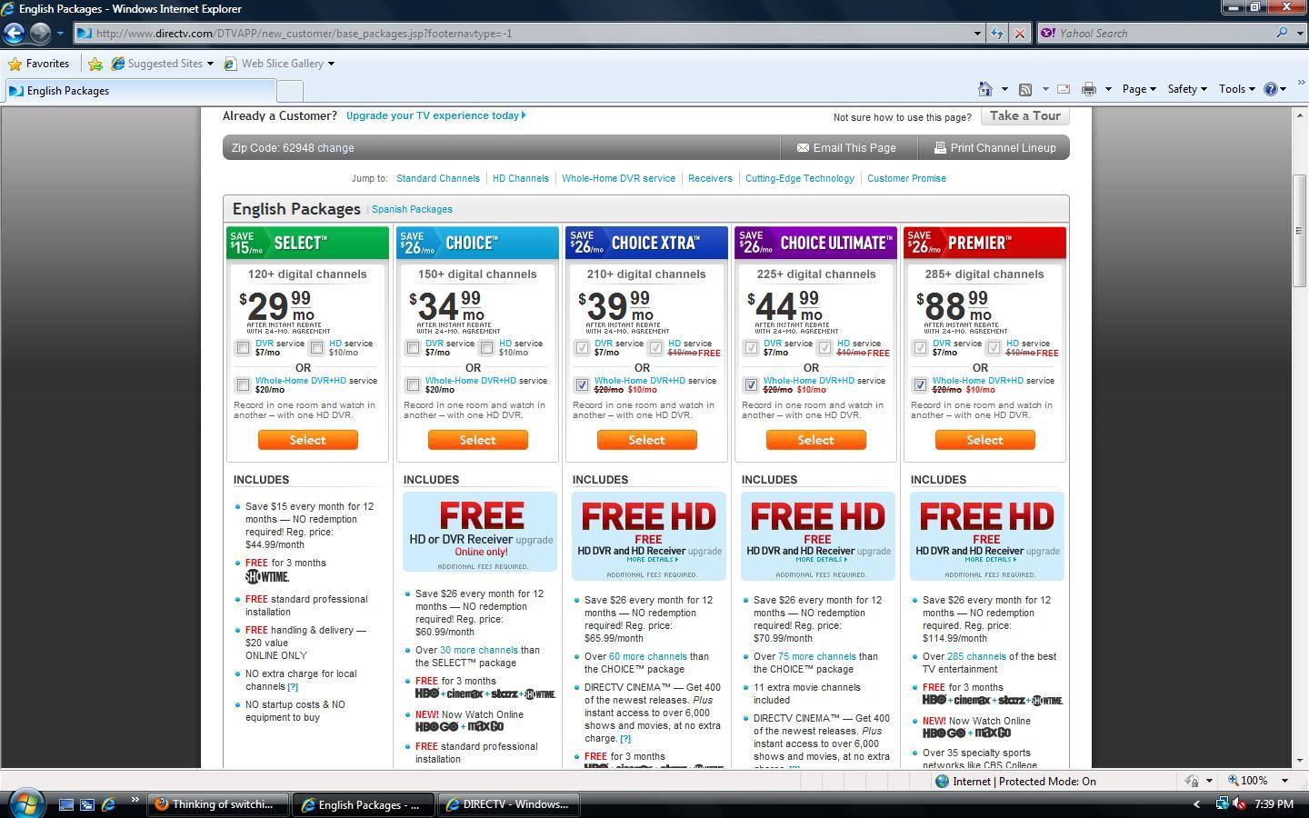Check HD service for CHOICE package

click(486, 347)
